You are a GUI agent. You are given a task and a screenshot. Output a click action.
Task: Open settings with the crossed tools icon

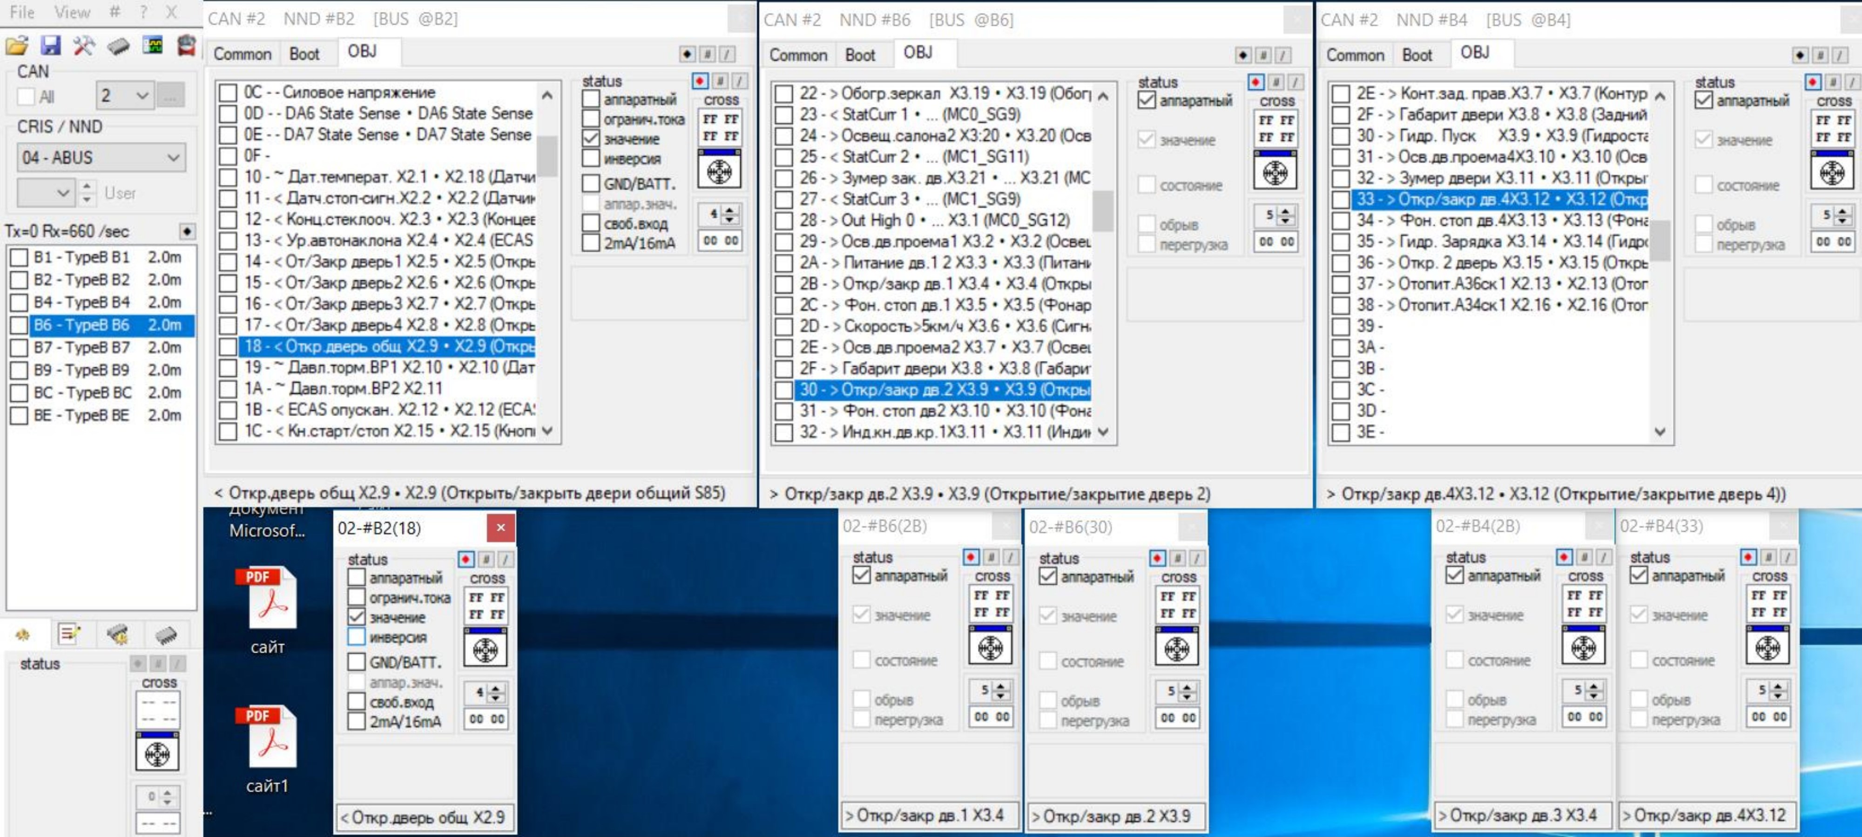84,46
